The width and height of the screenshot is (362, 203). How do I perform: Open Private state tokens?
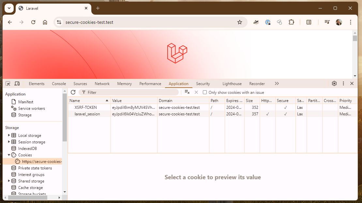[35, 168]
